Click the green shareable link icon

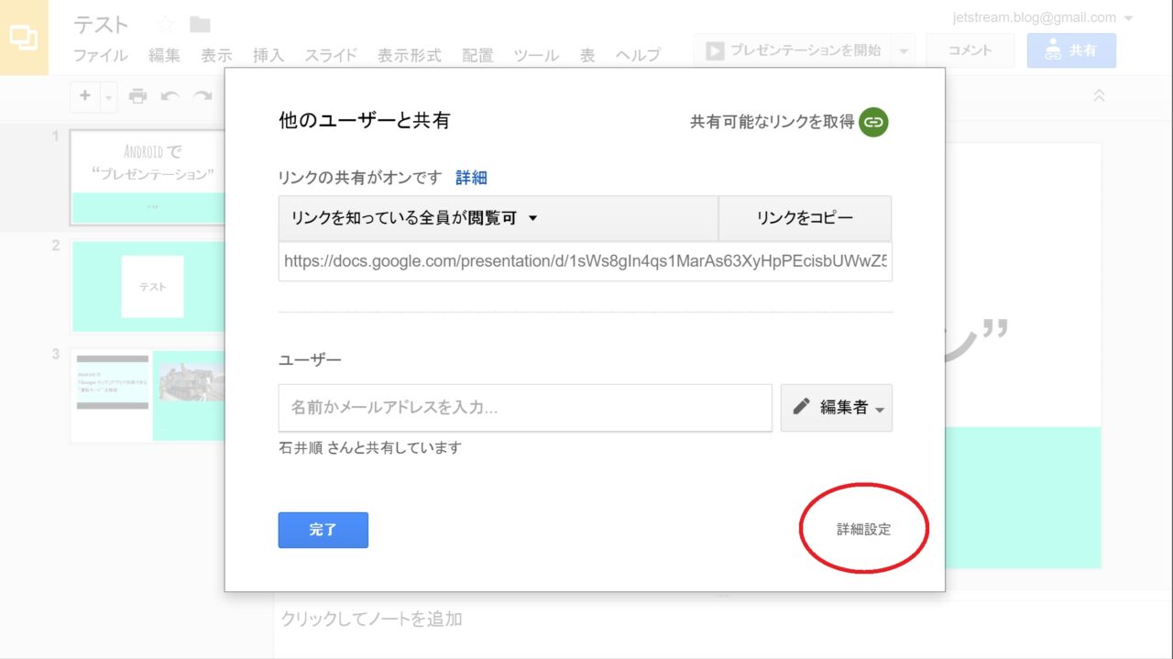[x=873, y=122]
